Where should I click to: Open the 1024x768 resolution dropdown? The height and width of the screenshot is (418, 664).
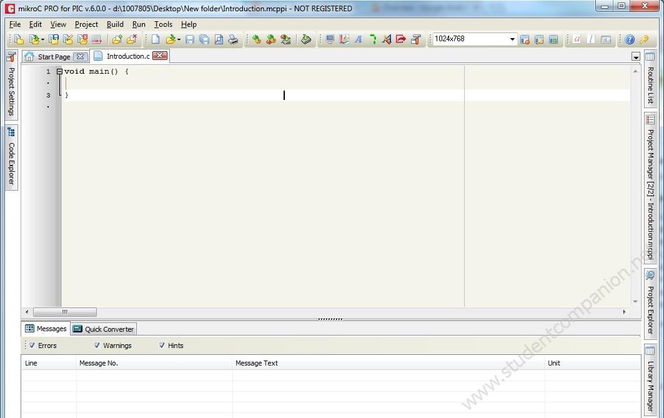512,39
